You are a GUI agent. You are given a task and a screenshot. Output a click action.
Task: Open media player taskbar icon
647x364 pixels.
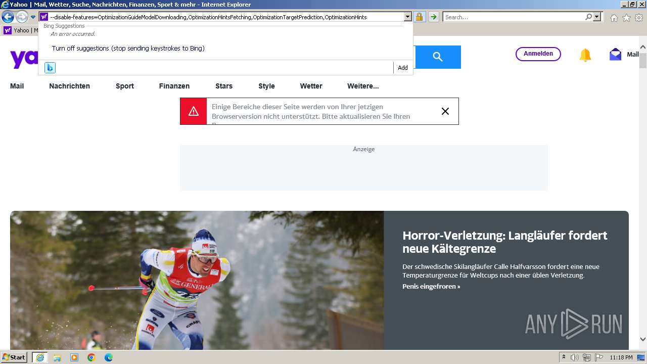coord(74,357)
